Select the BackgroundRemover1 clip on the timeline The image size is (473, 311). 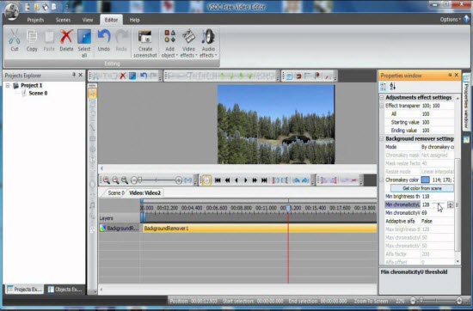point(260,229)
